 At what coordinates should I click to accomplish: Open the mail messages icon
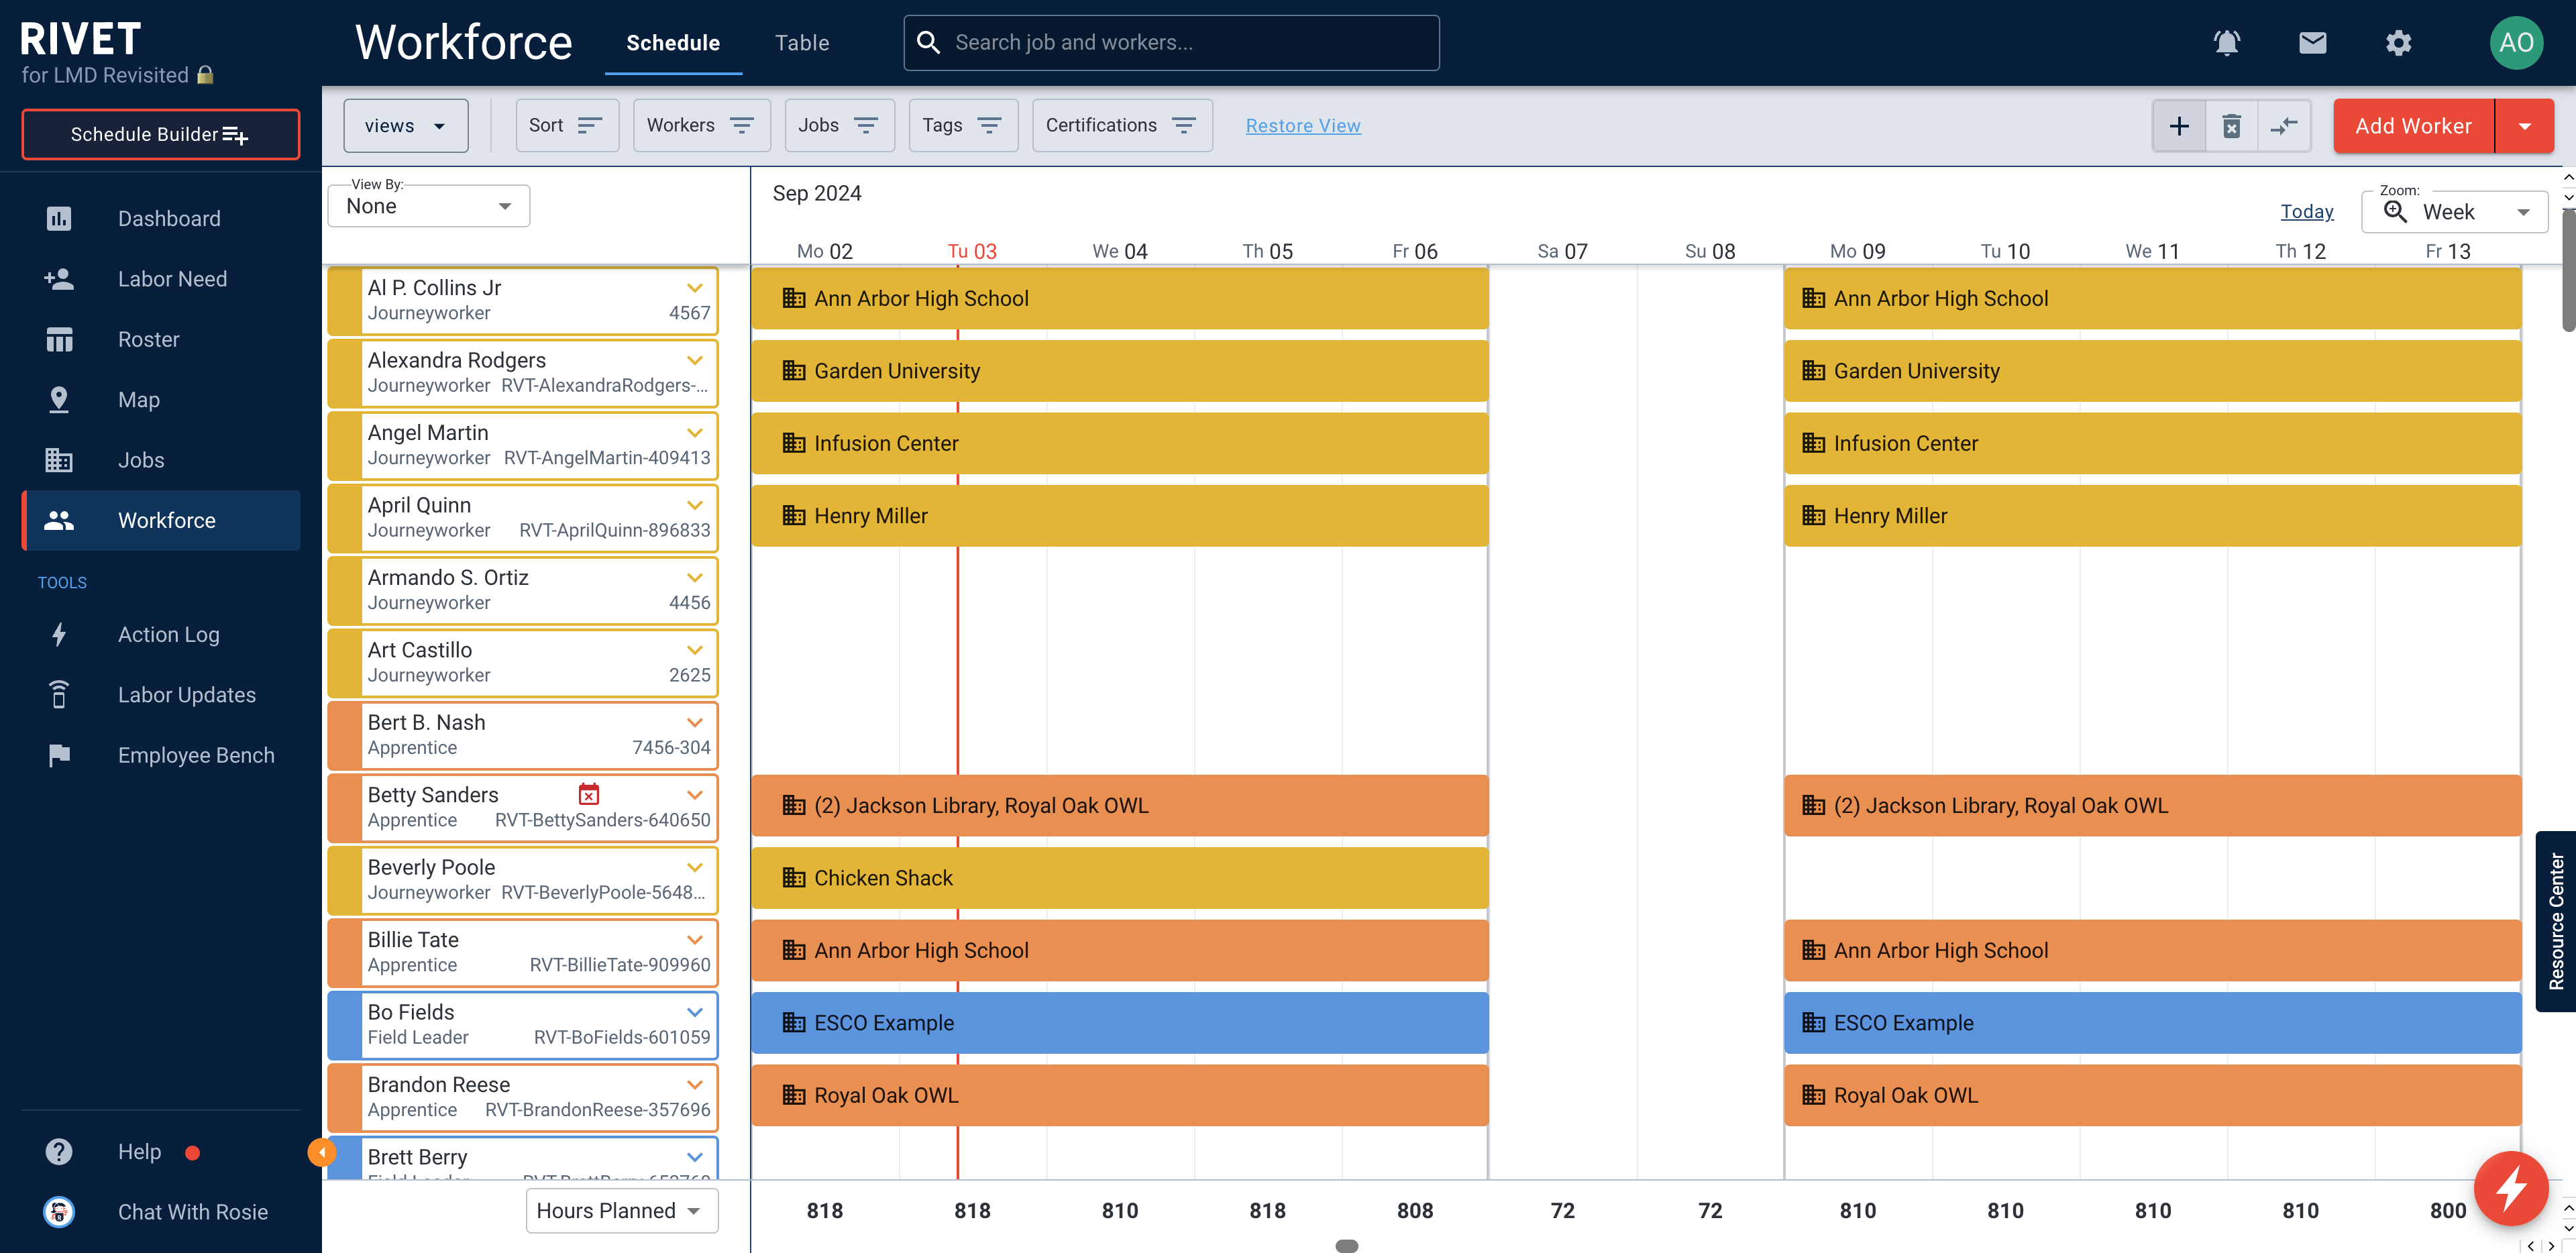2312,43
